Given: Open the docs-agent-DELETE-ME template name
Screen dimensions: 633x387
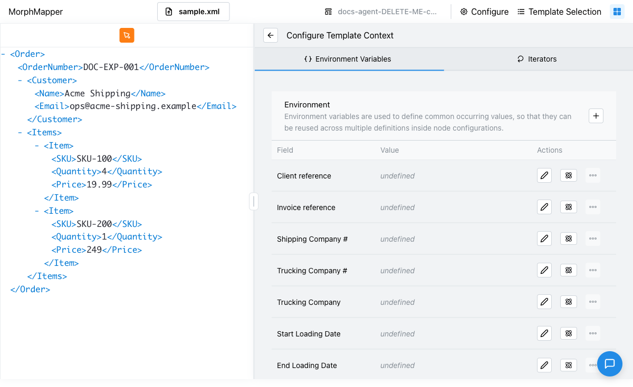Looking at the screenshot, I should (x=380, y=12).
